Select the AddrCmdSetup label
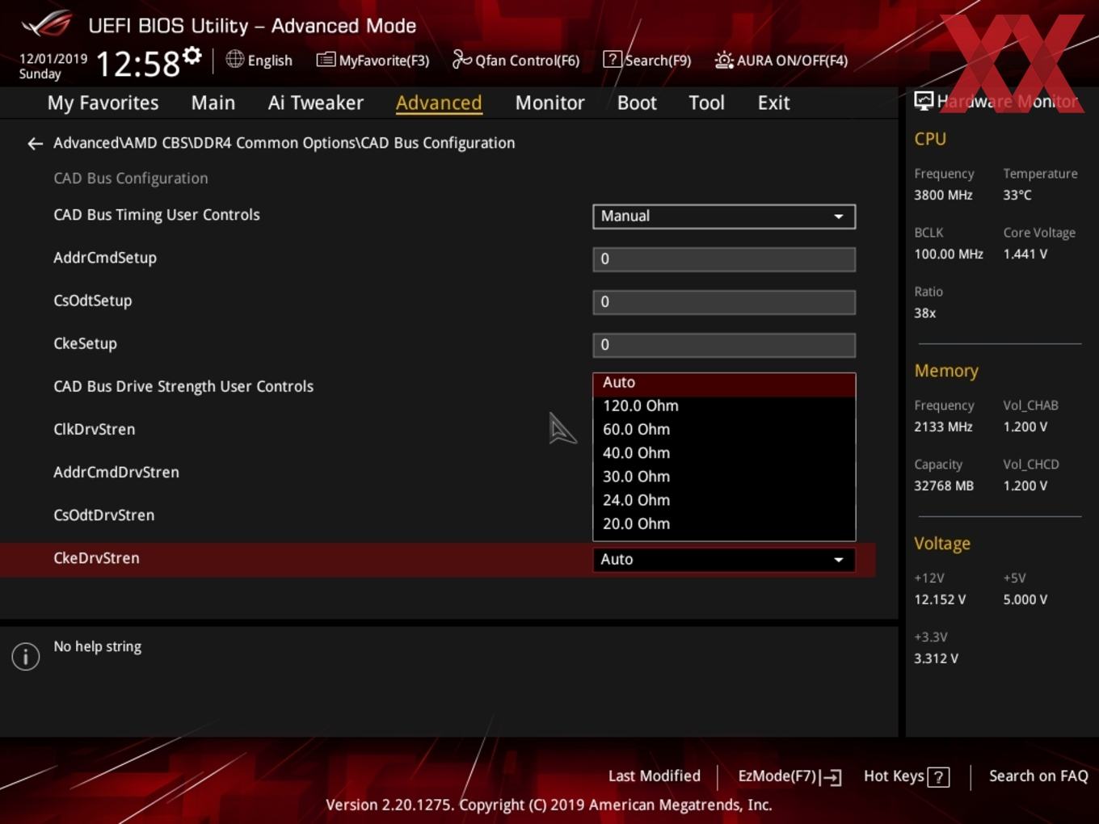Screen dimensions: 1099x824 coord(105,259)
